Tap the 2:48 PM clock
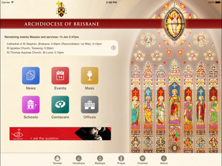222x166 pixels. click(x=111, y=2)
